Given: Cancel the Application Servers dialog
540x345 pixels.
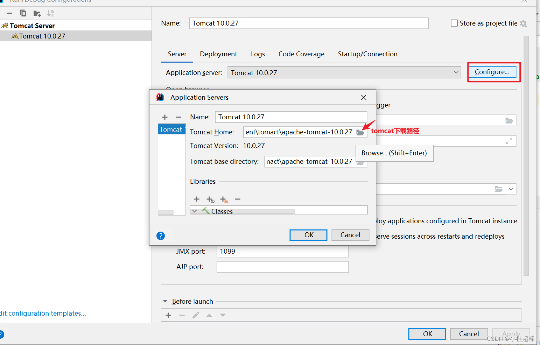Looking at the screenshot, I should pos(350,235).
